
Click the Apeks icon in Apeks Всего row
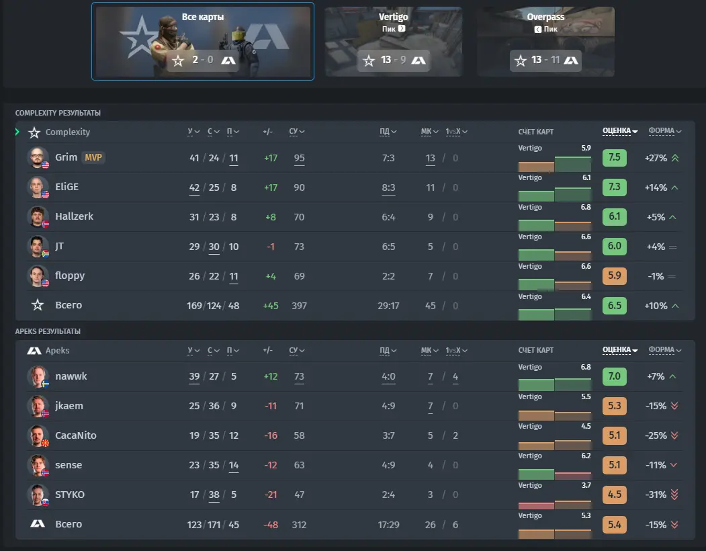[38, 523]
